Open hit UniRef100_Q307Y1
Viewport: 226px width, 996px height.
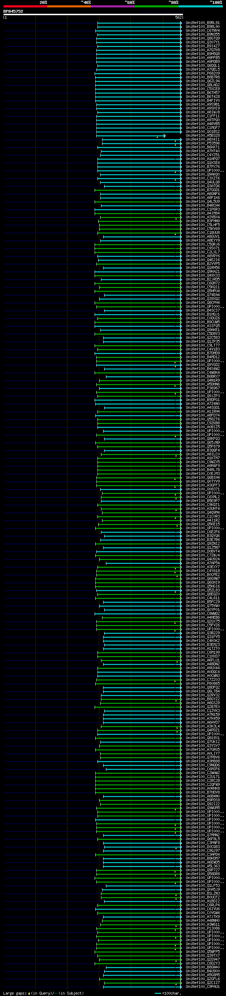203,42
